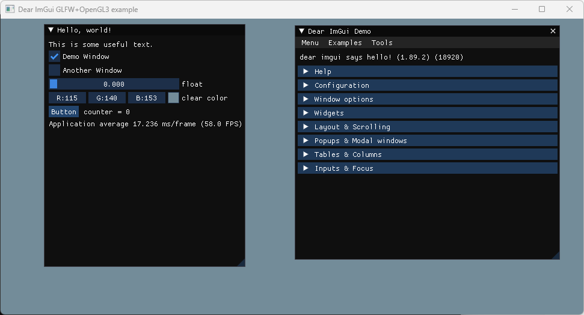Open the Menu menu in demo window

coord(310,43)
